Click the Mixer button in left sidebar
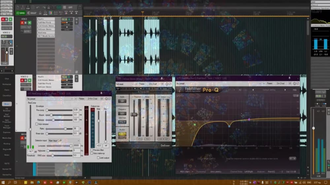Viewport: 330px width, 185px height. coord(7,104)
